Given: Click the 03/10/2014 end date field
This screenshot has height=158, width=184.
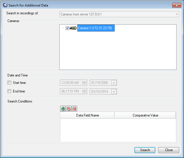Looking at the screenshot, I should 103,92.
